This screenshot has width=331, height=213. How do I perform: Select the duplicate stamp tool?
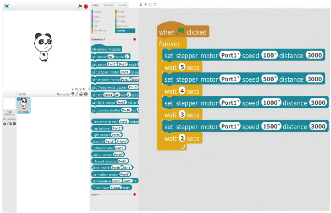[x=141, y=5]
